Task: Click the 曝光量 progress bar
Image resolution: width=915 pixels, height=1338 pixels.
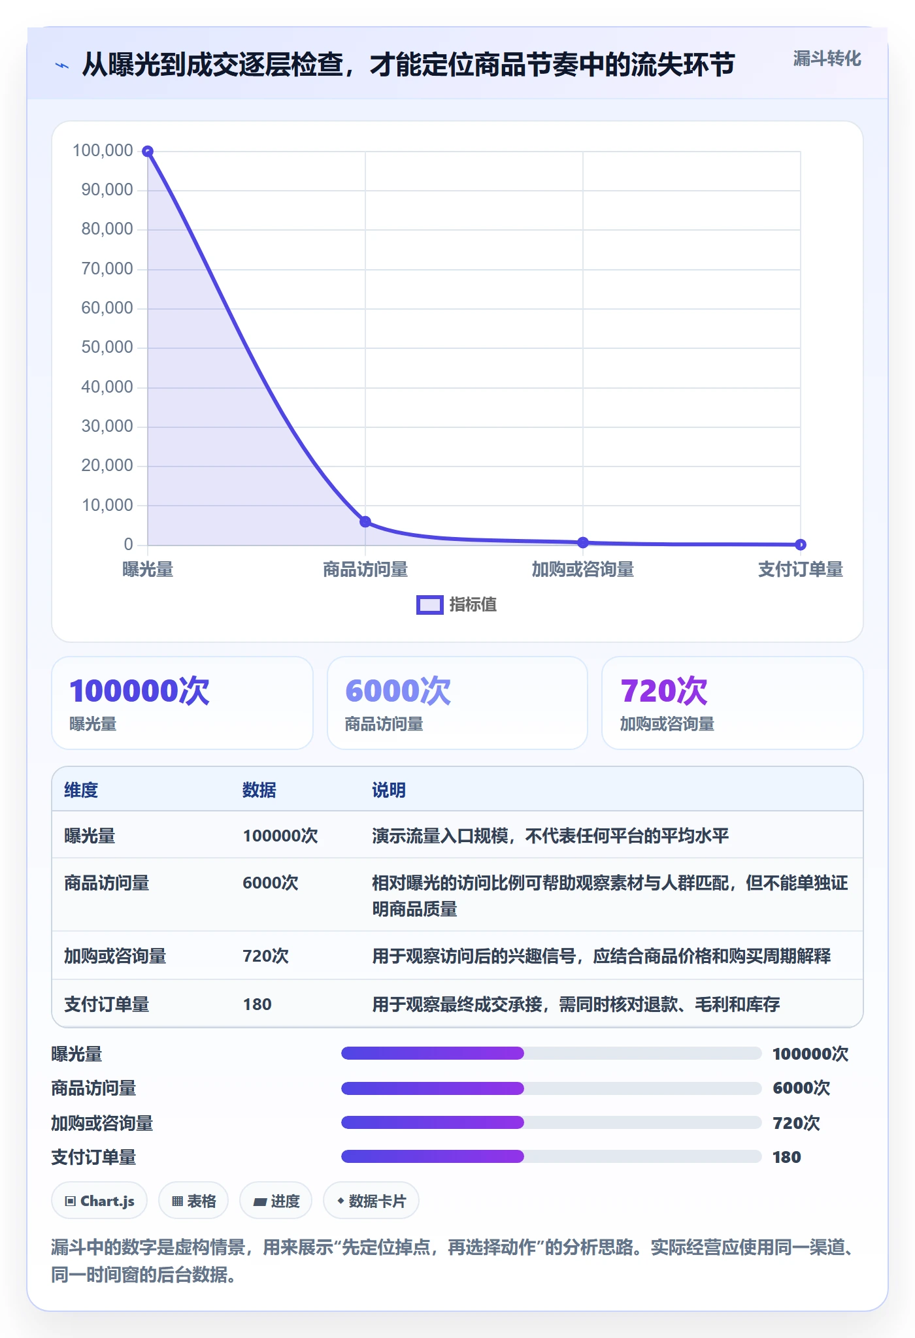Action: [551, 1053]
